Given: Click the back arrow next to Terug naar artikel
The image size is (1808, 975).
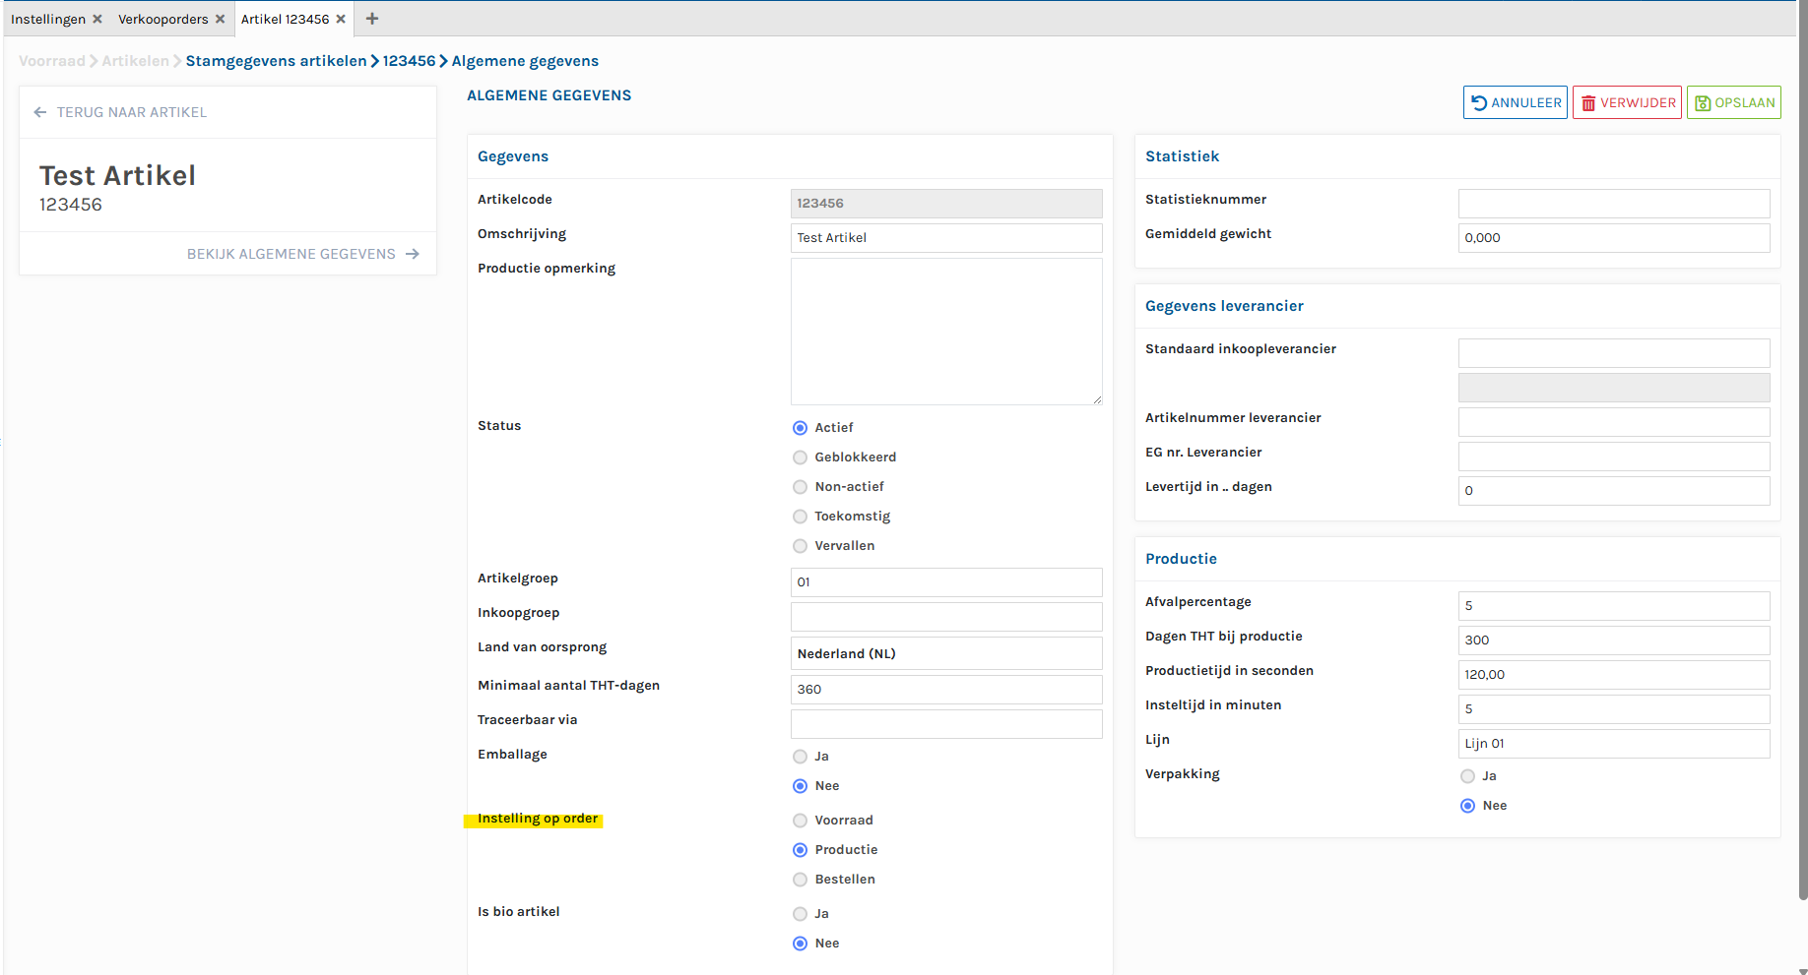Looking at the screenshot, I should (40, 112).
